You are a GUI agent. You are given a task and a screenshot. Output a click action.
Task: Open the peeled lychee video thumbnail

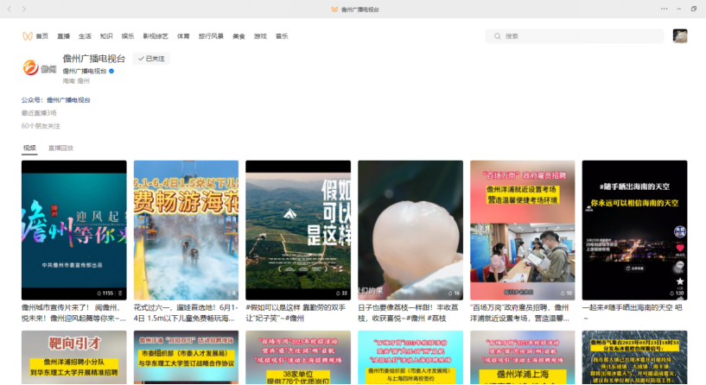pos(410,230)
